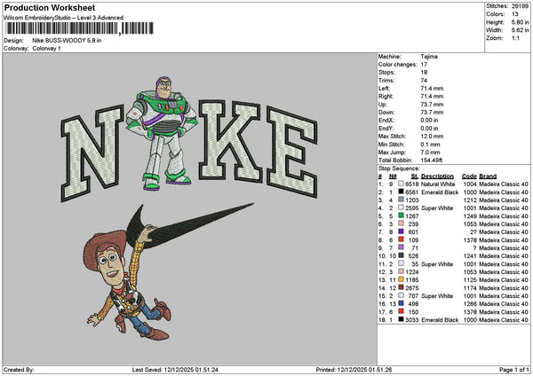Pick the grey swatch beside 1203 stitches
This screenshot has width=533, height=376.
[402, 200]
